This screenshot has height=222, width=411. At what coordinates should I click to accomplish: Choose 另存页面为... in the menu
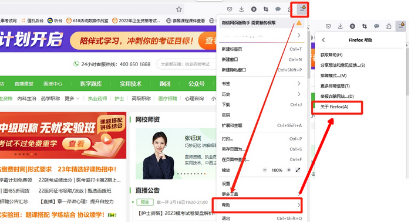[x=262, y=149]
